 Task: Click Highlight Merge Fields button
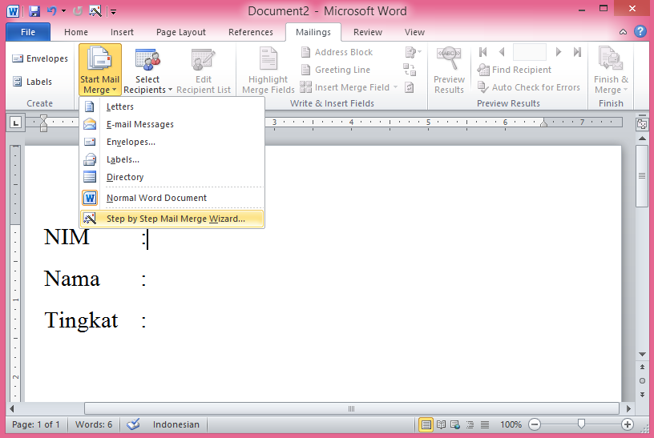[x=268, y=70]
